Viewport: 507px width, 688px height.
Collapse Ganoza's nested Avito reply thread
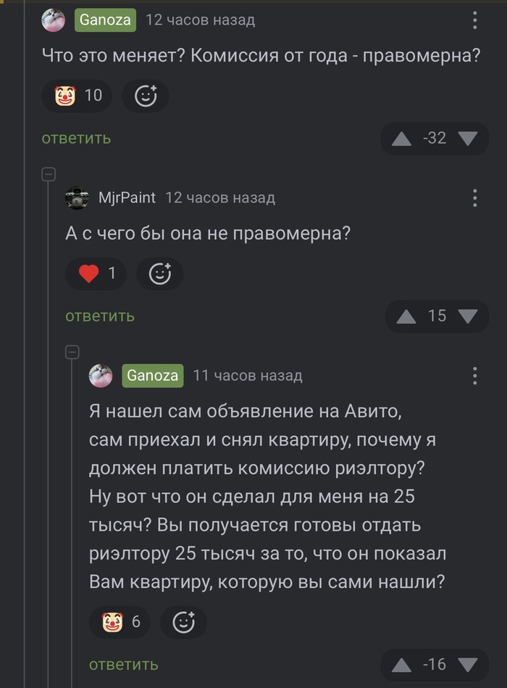click(x=72, y=352)
